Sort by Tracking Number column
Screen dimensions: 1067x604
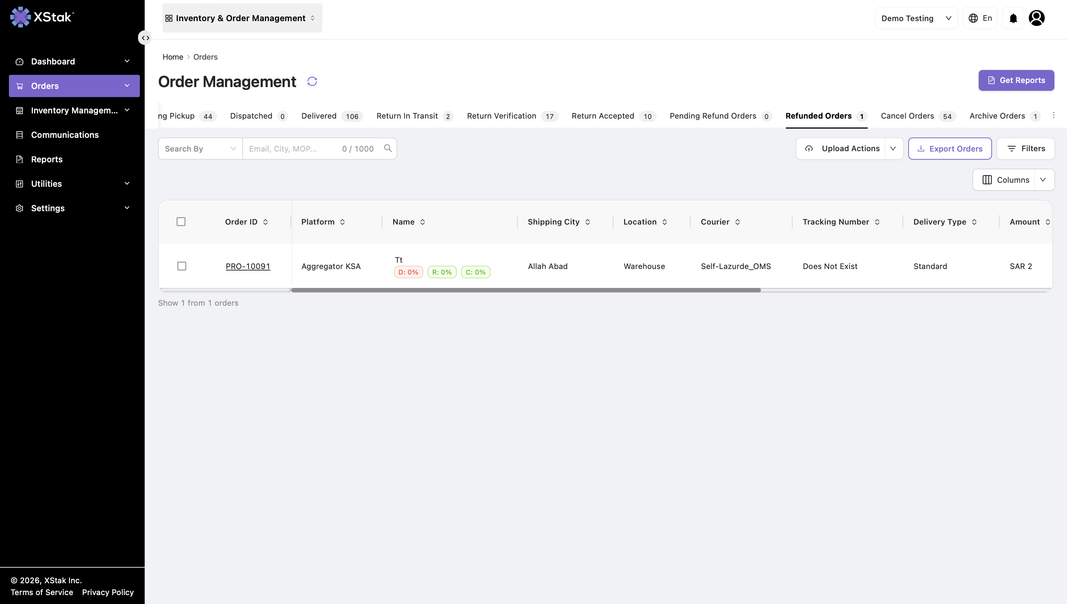[x=877, y=222]
